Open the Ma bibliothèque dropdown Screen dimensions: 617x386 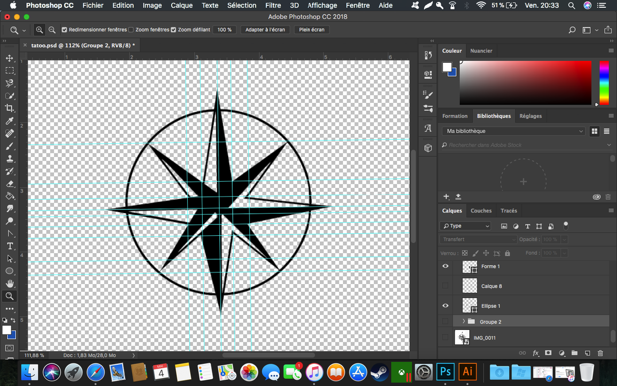pyautogui.click(x=513, y=131)
